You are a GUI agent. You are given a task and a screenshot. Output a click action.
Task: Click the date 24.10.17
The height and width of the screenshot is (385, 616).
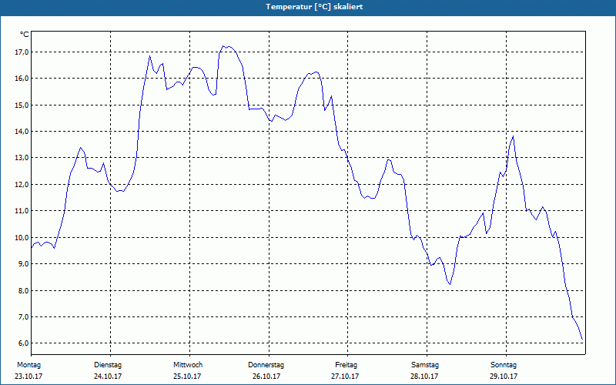108,377
